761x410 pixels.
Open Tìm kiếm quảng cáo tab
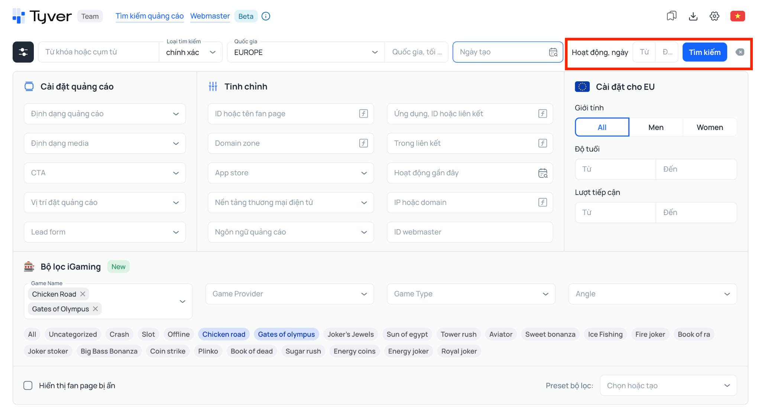tap(149, 16)
